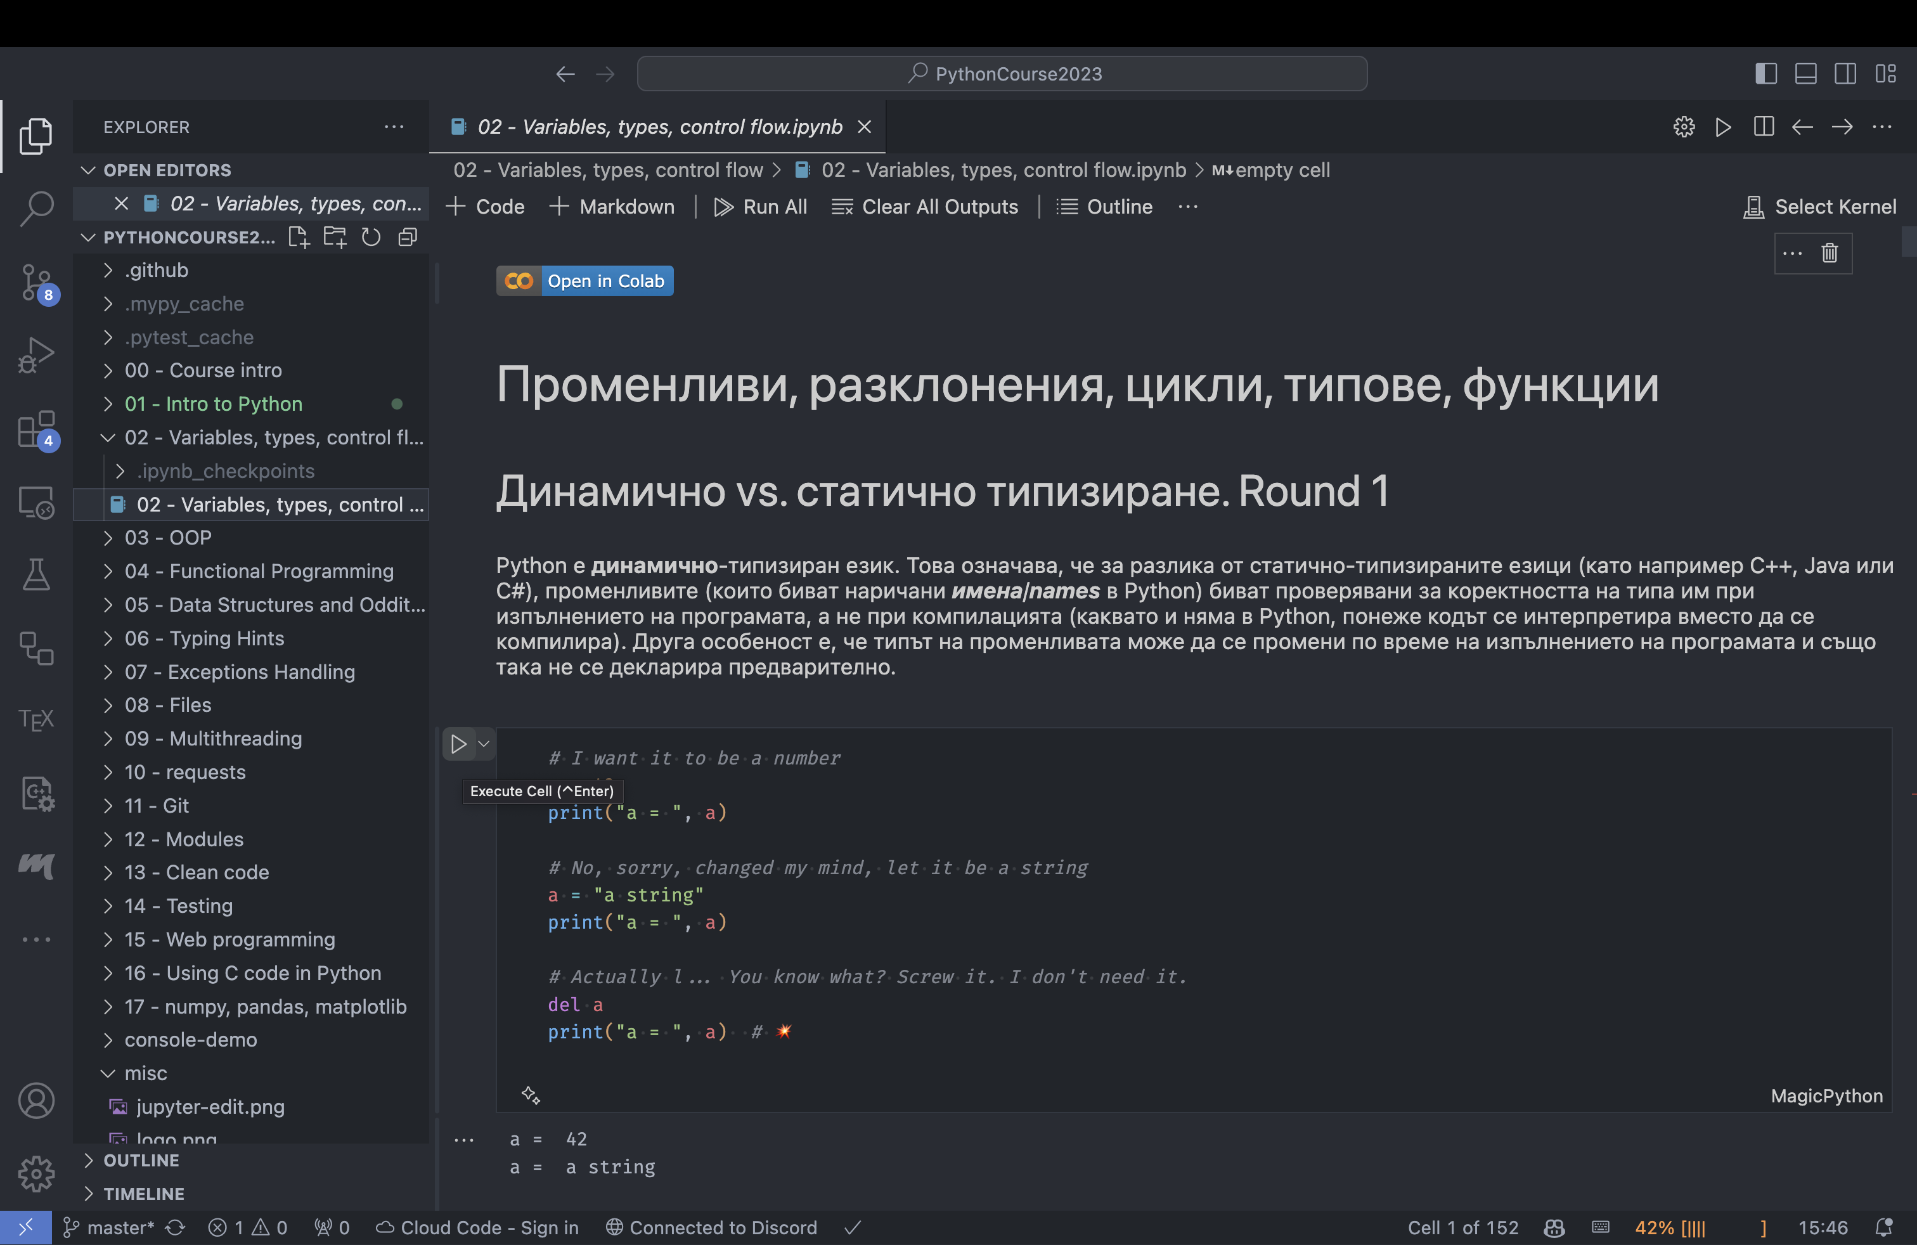The image size is (1917, 1245).
Task: Click the 42% battery indicator in status bar
Action: [x=1671, y=1227]
